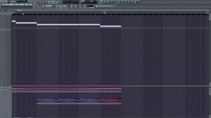Screen dimensions: 211x118
Task: Open the Playlist view shortcut icon
Action: click(102, 2)
